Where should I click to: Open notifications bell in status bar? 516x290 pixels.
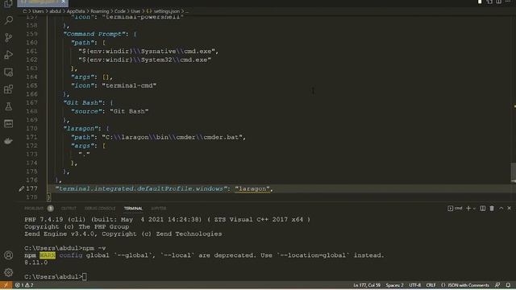click(x=508, y=285)
